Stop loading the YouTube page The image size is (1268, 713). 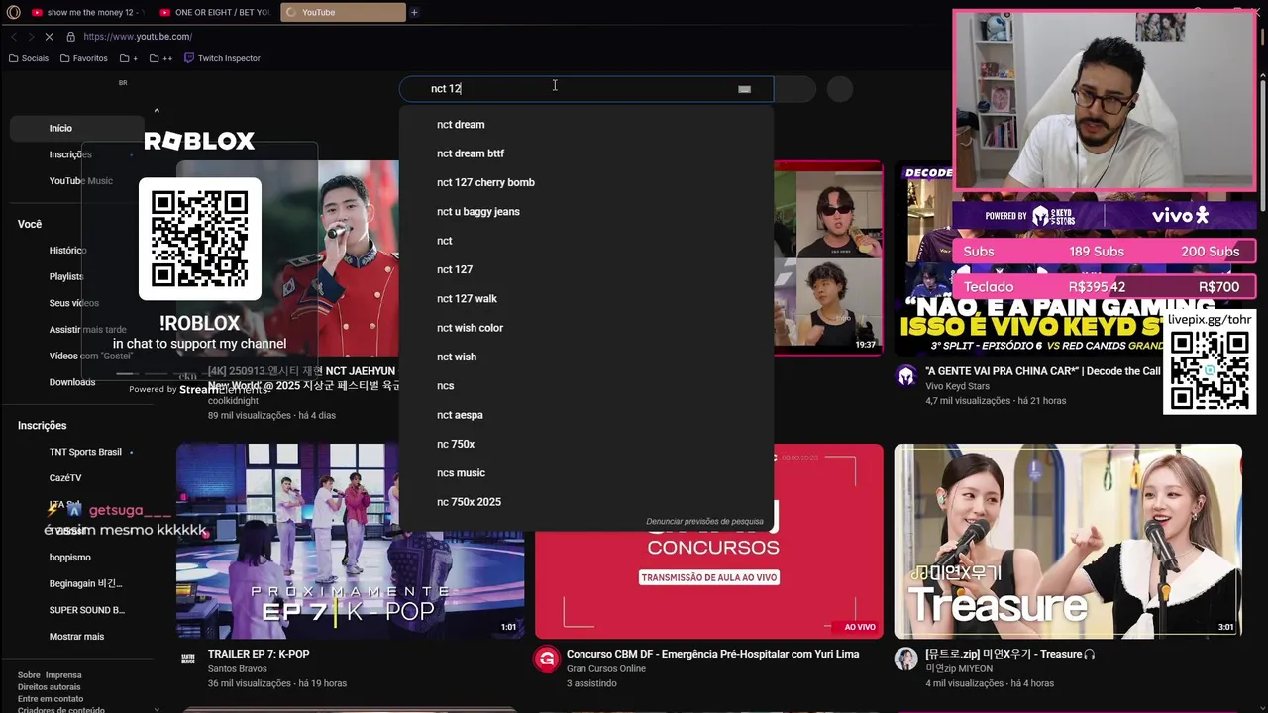(50, 37)
